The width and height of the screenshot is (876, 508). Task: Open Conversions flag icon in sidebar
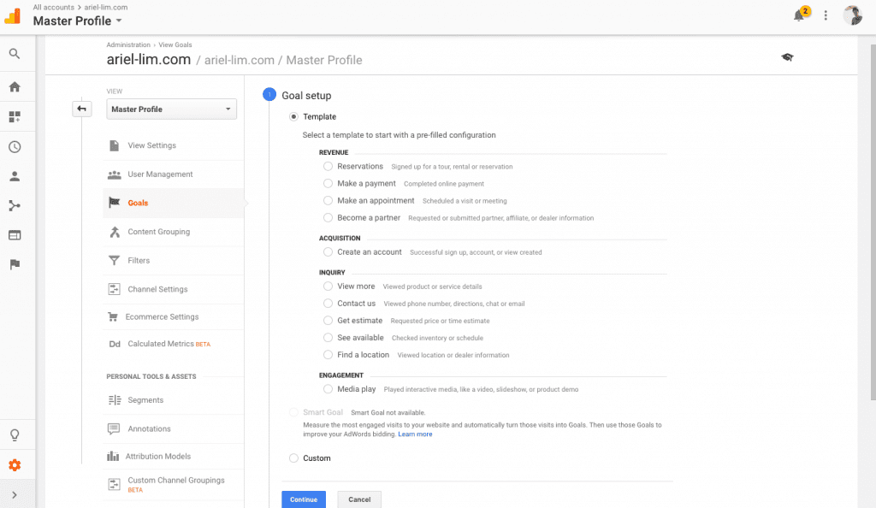pyautogui.click(x=15, y=264)
